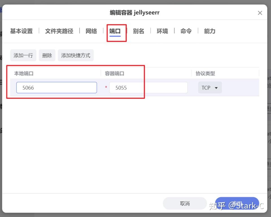271x217 pixels.
Task: Click the local port field containing 5066
Action: point(56,87)
